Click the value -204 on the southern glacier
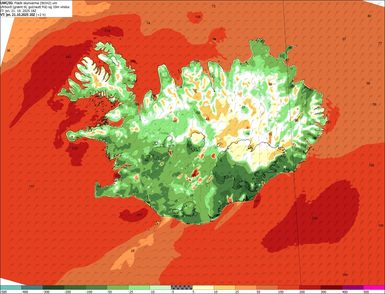Screen dimensions: 385x294 point(239,187)
